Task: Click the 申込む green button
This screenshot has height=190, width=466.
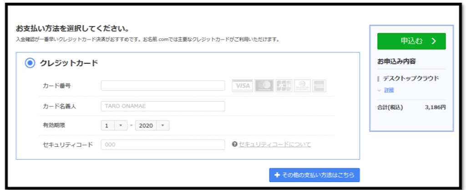Action: point(411,41)
